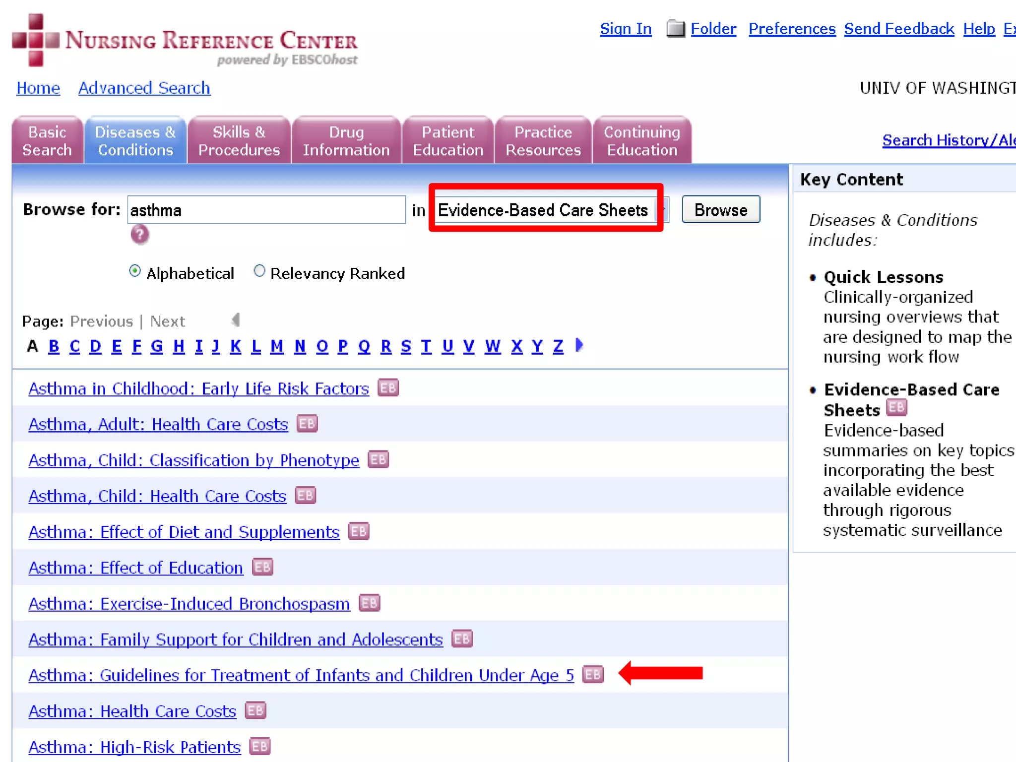Click the purple help question mark icon
Viewport: 1016px width, 762px height.
pos(139,234)
